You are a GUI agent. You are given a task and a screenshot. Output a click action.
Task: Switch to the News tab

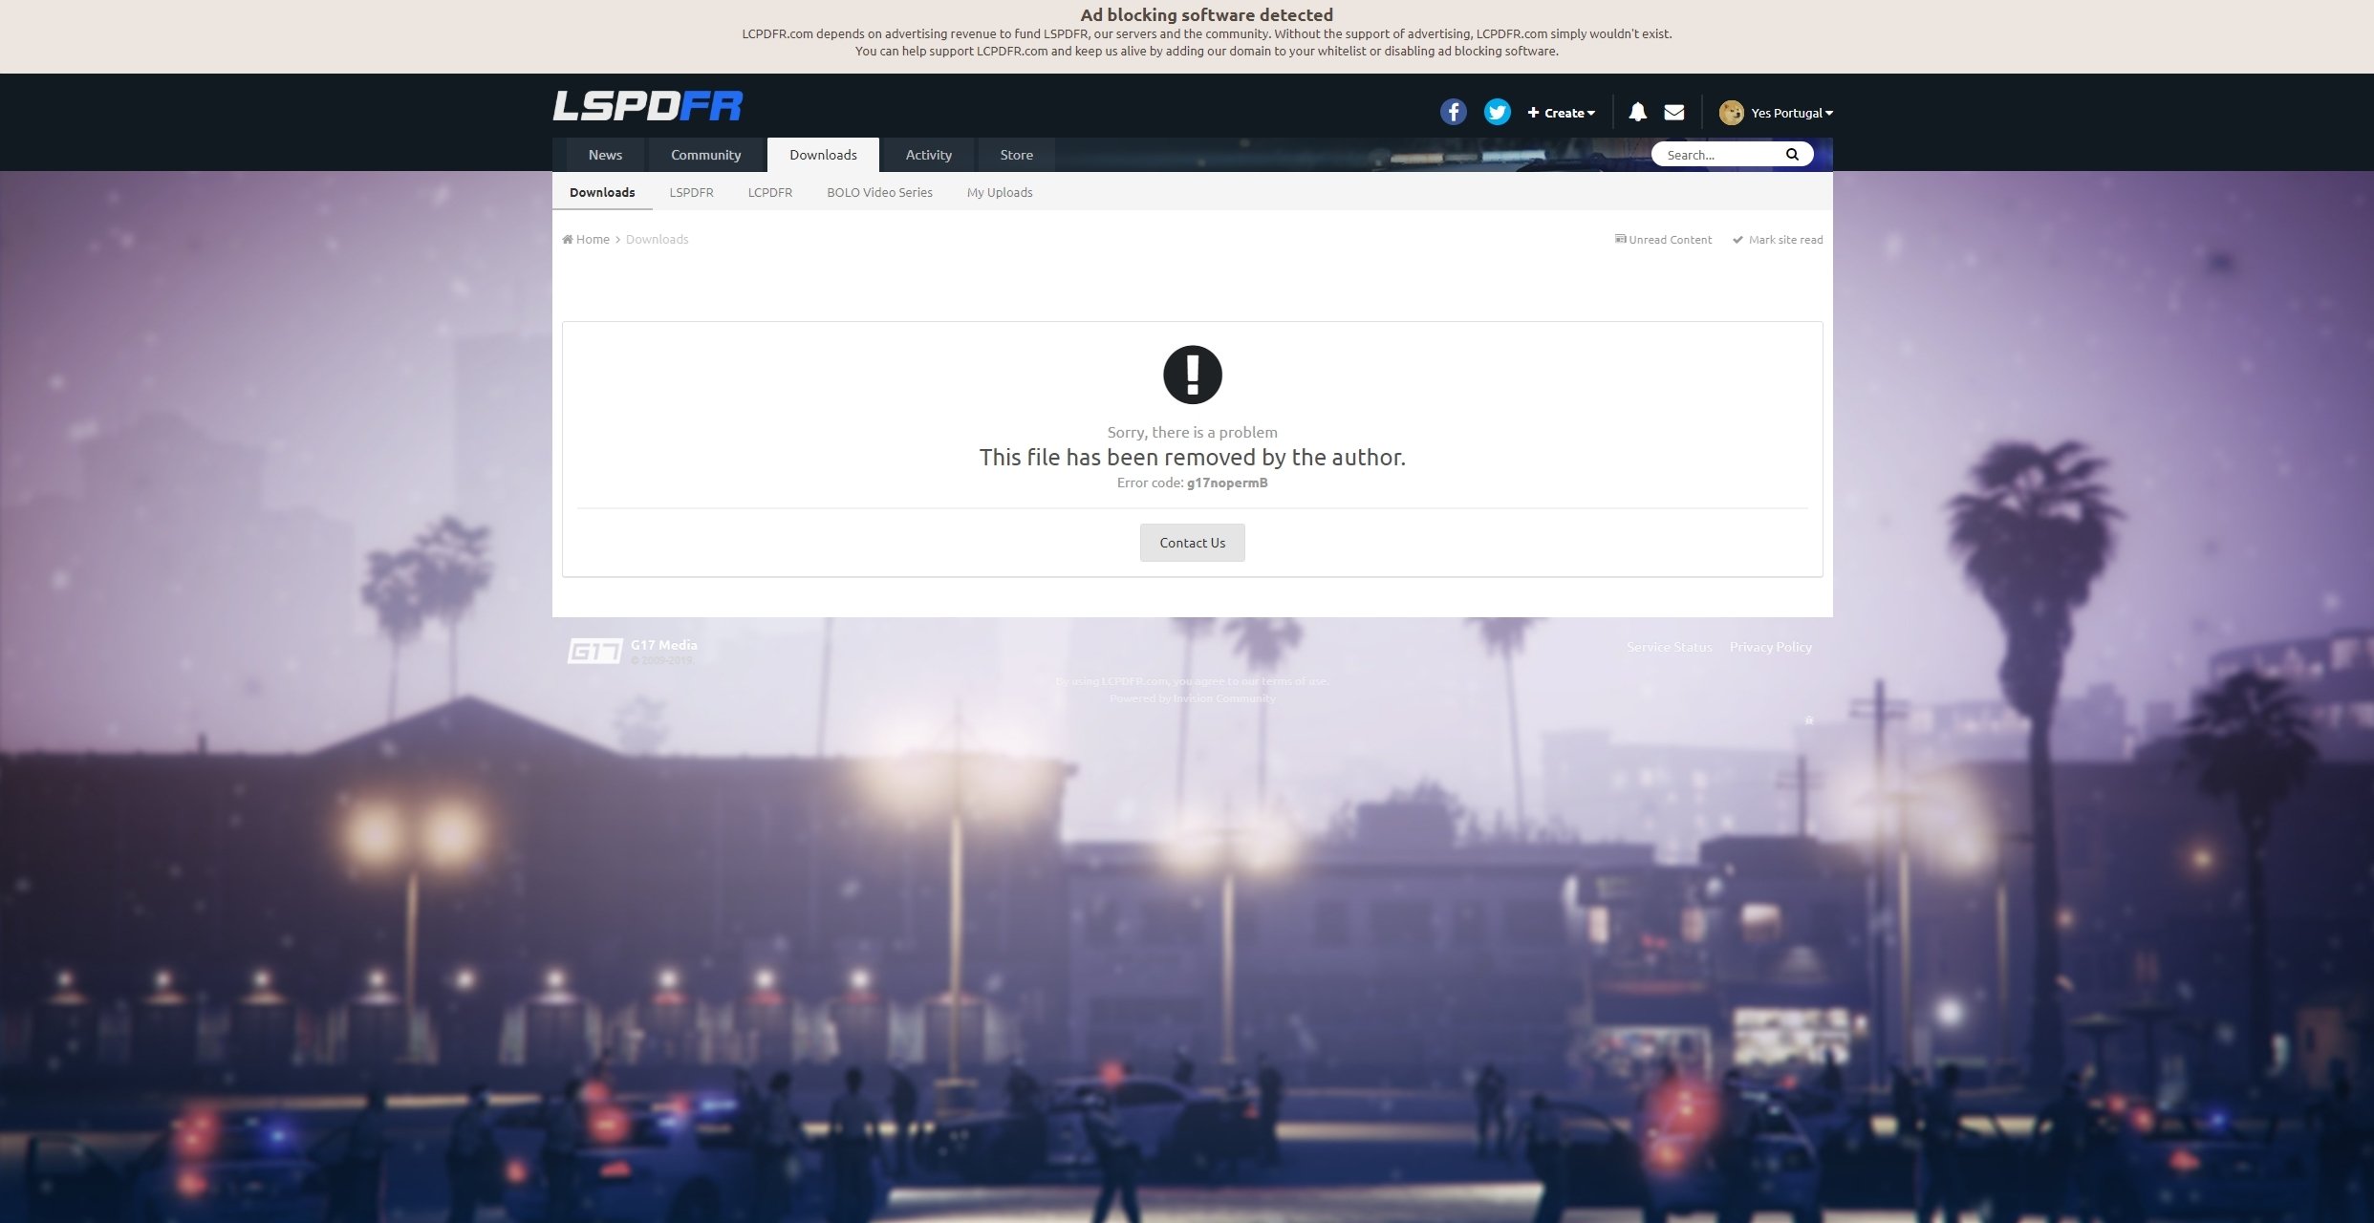pos(605,155)
